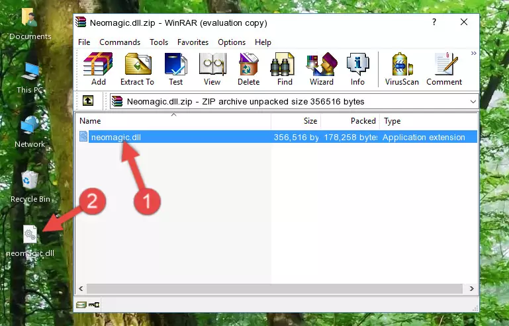This screenshot has height=326, width=509.
Task: Open the Commands menu
Action: [120, 42]
